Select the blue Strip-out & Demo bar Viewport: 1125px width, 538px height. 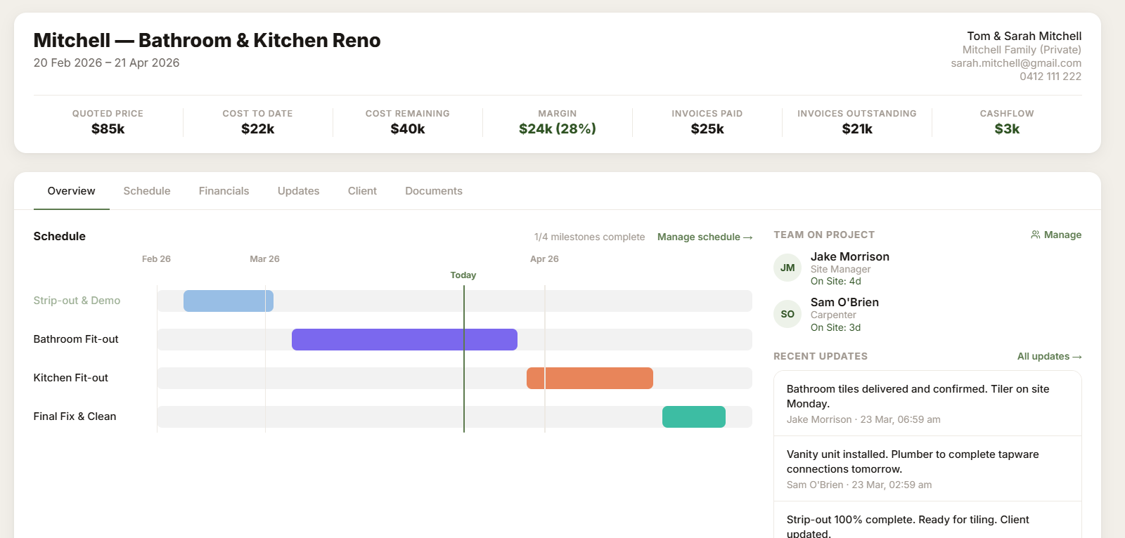point(229,301)
